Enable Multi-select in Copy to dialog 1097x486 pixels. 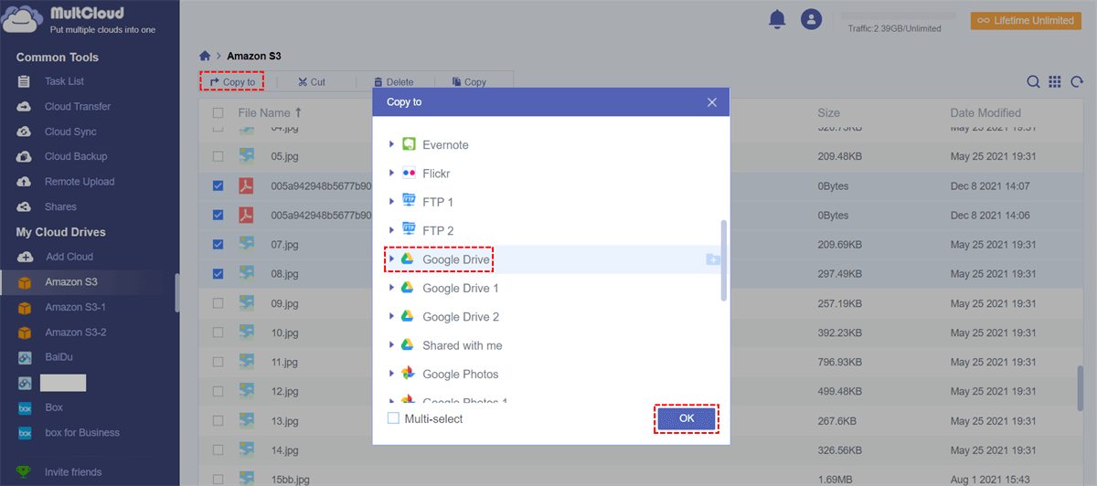[x=393, y=418]
